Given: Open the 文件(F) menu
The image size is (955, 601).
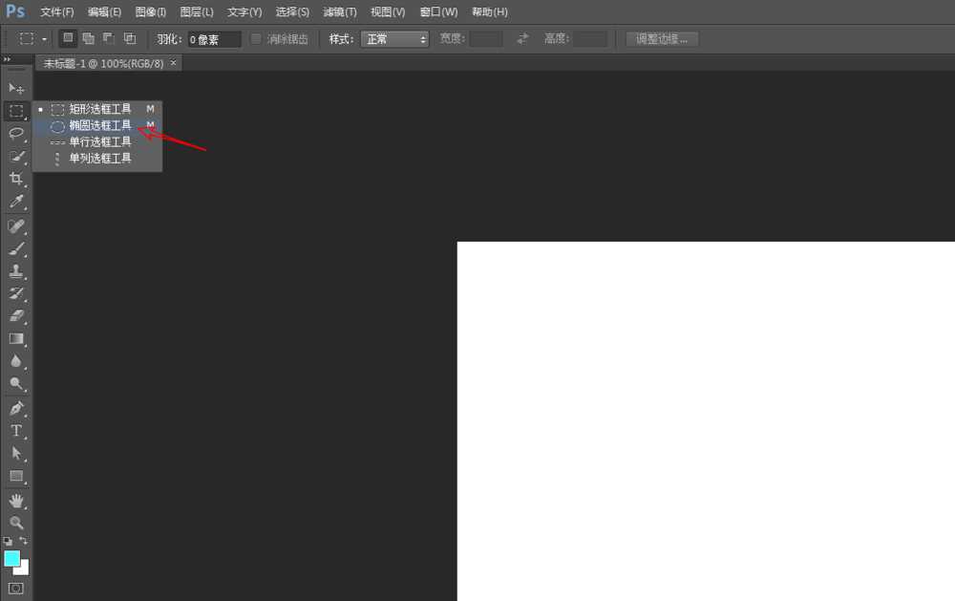Looking at the screenshot, I should click(57, 11).
